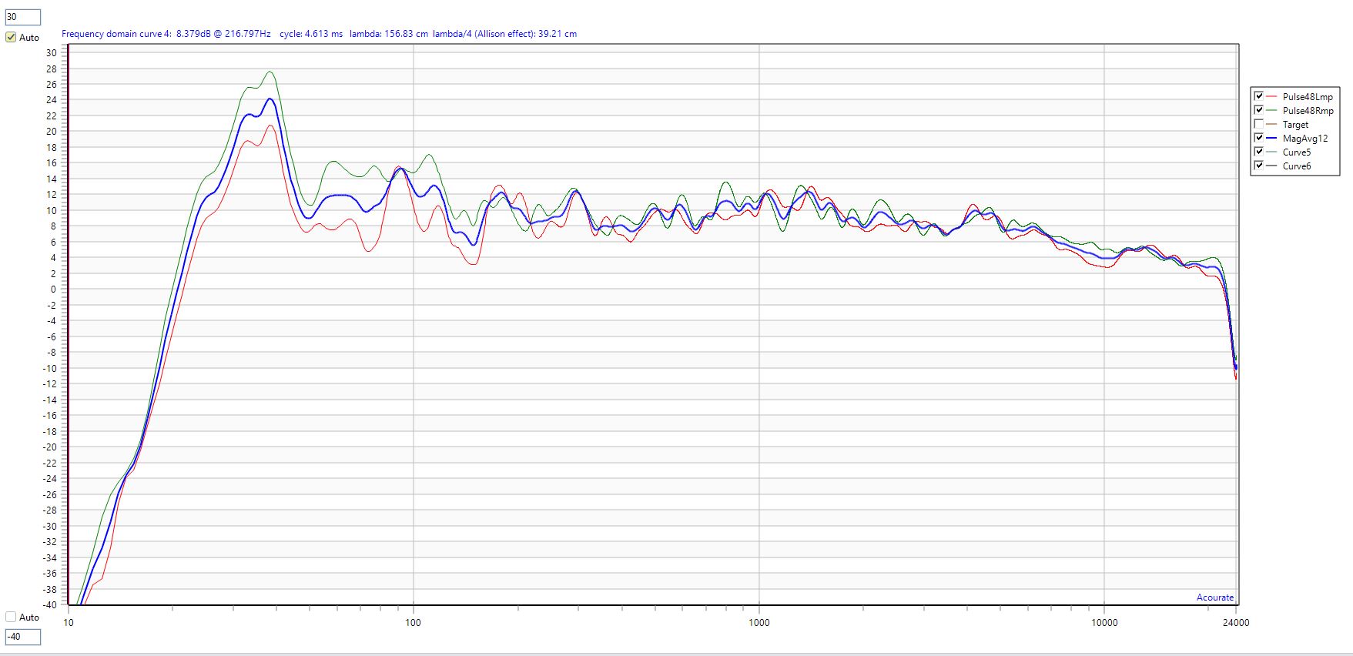This screenshot has width=1353, height=656.
Task: Click the 24000 frequency axis label
Action: point(1237,622)
